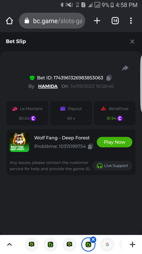This screenshot has height=254, width=142.
Task: Switch to the first BC.Game tab
Action: [x=32, y=245]
